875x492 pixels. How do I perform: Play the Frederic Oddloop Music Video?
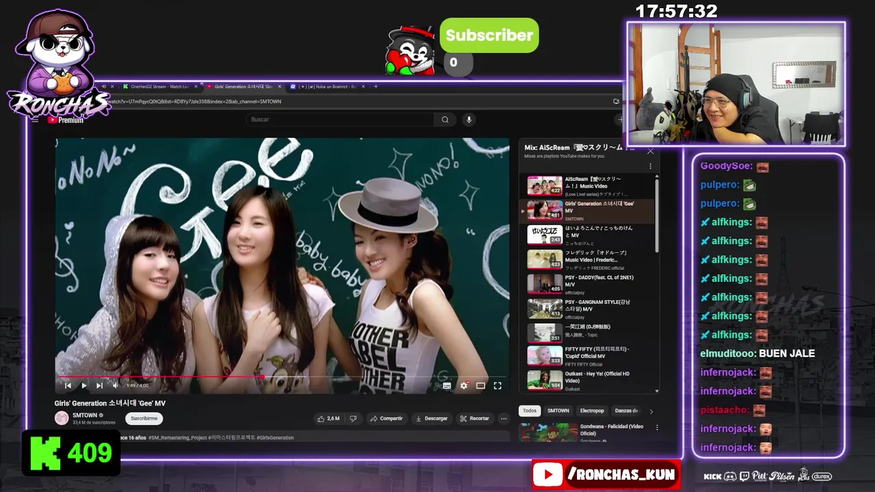(x=588, y=260)
